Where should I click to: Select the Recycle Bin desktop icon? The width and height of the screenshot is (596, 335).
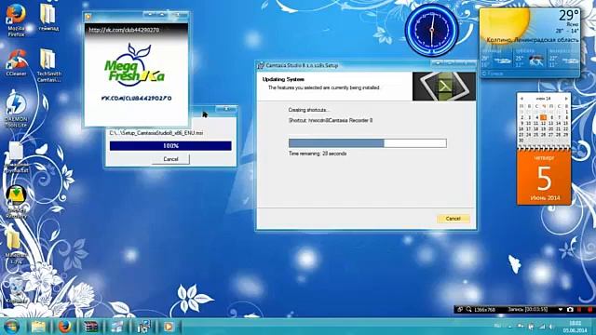tap(16, 290)
